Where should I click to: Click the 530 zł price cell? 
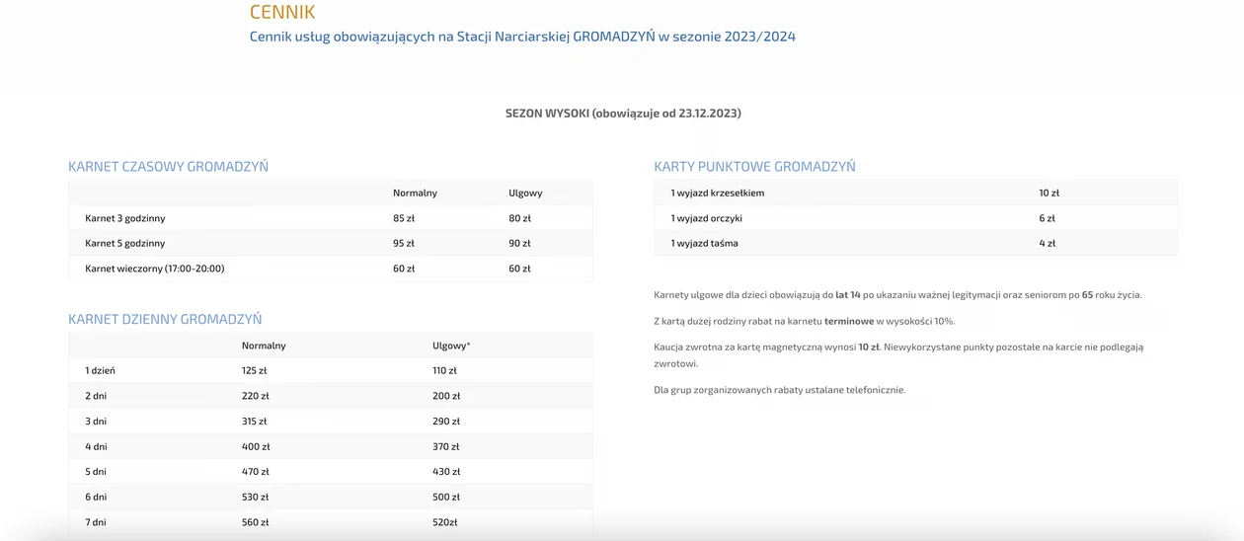pyautogui.click(x=256, y=497)
